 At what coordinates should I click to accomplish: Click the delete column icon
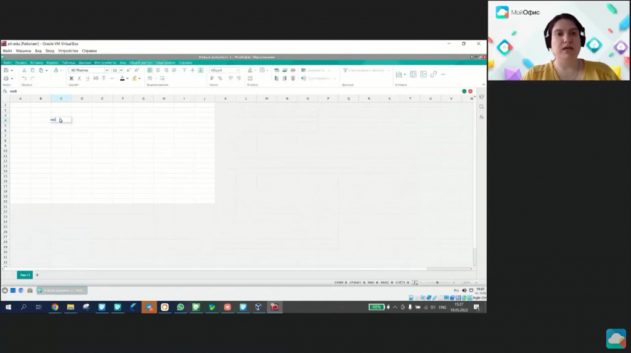[293, 78]
